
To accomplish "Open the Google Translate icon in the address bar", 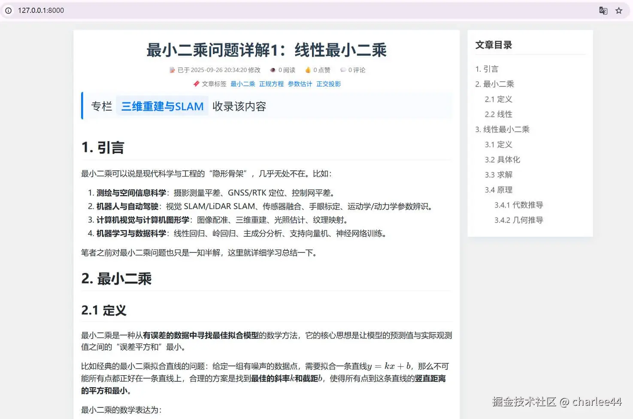I will click(603, 10).
